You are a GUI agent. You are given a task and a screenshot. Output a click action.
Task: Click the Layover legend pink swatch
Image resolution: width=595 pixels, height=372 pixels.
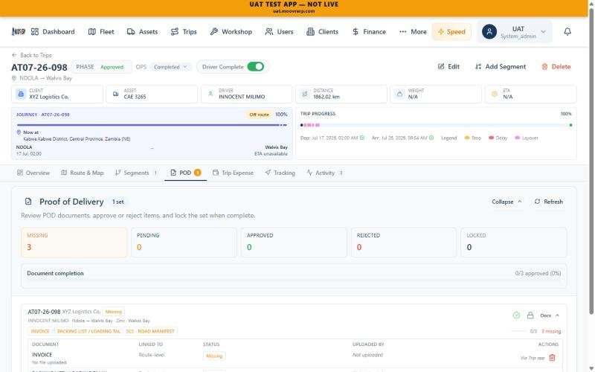tap(517, 138)
